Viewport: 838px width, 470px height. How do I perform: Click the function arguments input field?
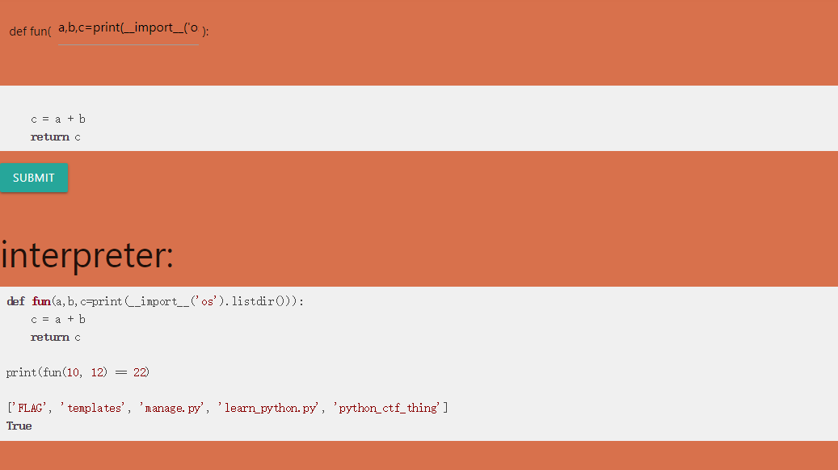click(128, 28)
